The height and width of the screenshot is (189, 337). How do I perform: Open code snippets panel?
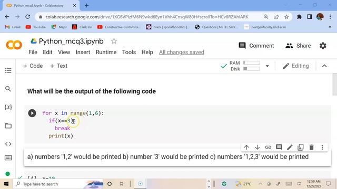click(x=8, y=144)
